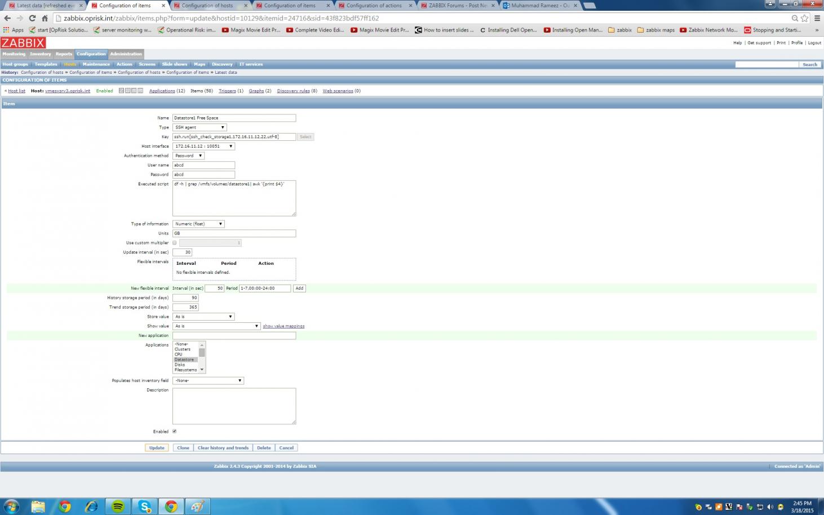Open File Explorer from the taskbar
This screenshot has height=515, width=824.
point(38,507)
